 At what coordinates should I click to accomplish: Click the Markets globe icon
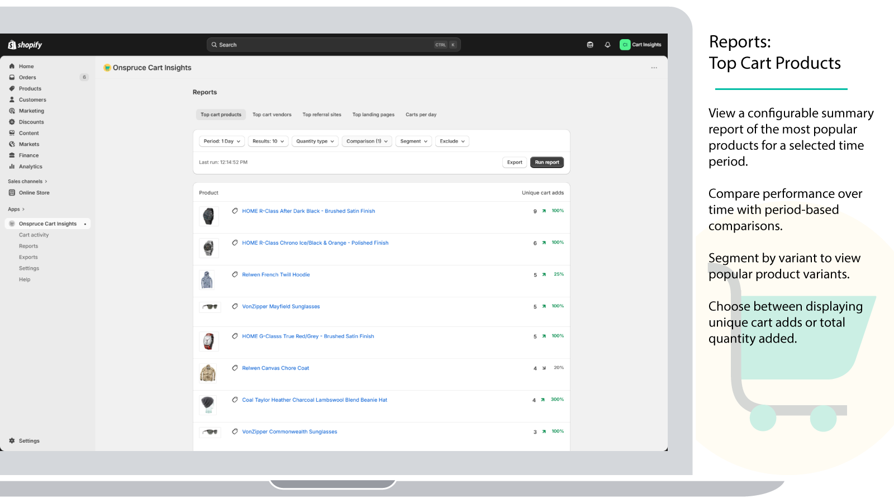(12, 144)
